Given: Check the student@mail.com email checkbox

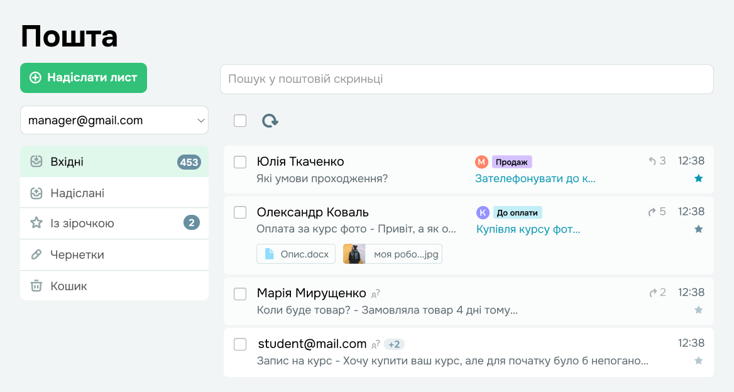Looking at the screenshot, I should pos(240,344).
